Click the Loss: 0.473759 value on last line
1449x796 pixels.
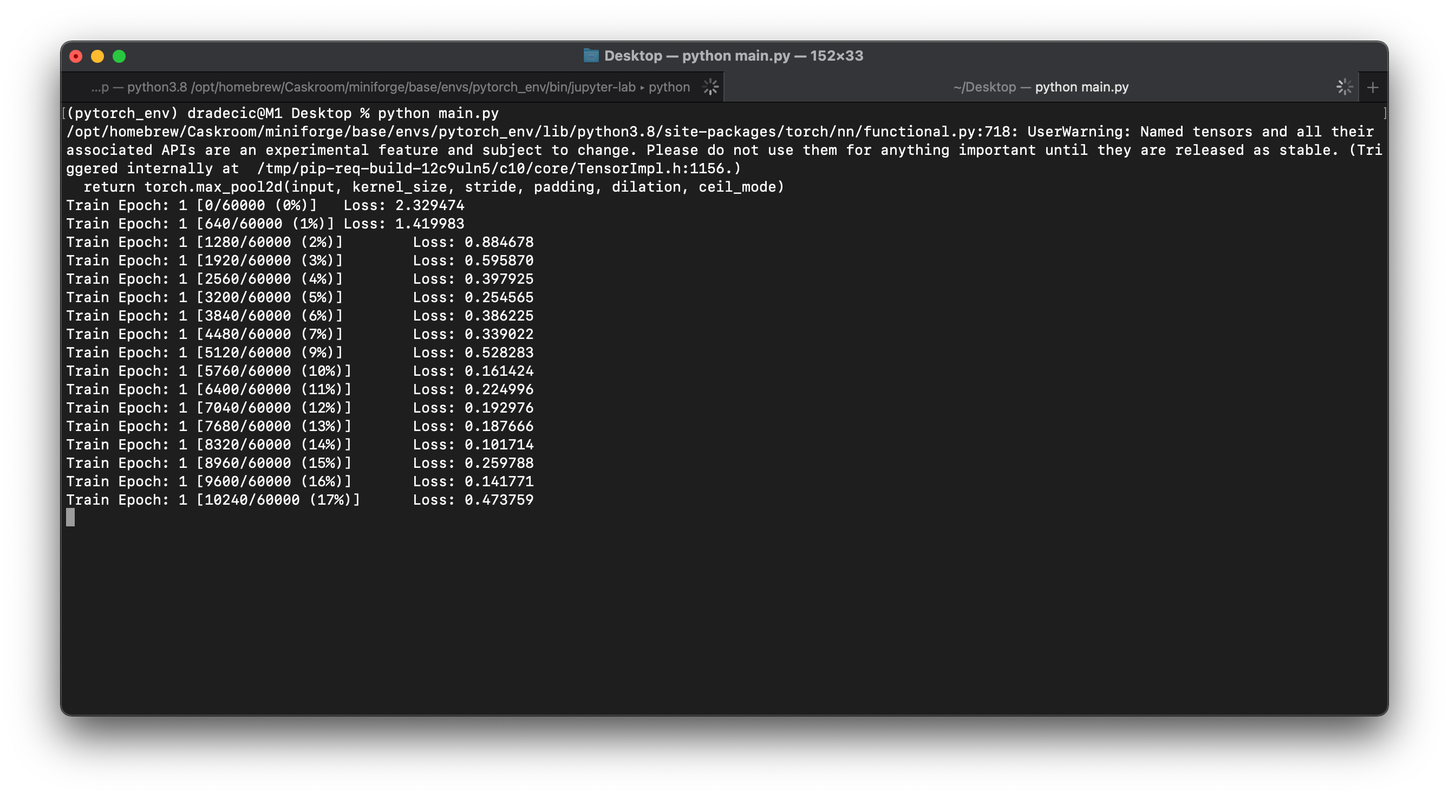[x=473, y=500]
